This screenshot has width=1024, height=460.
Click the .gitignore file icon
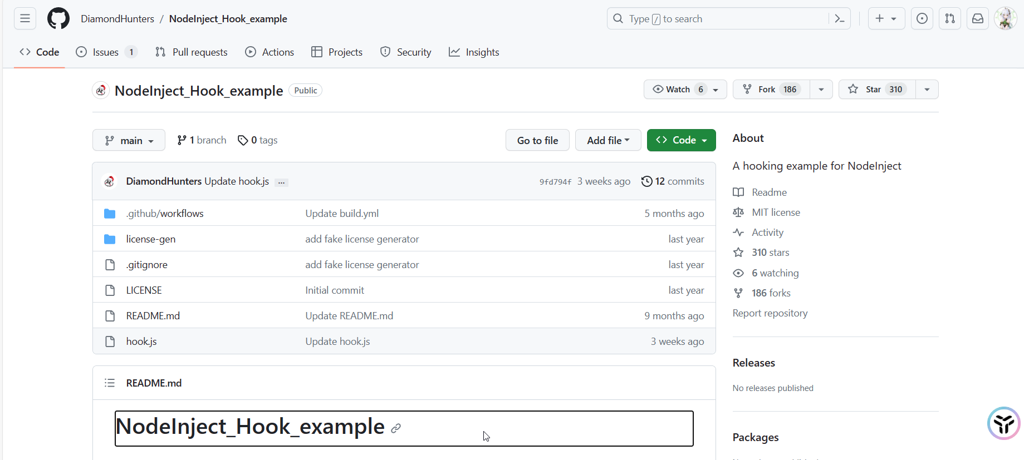coord(110,265)
